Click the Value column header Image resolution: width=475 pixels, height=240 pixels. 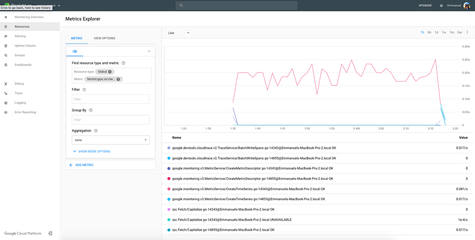[x=463, y=138]
